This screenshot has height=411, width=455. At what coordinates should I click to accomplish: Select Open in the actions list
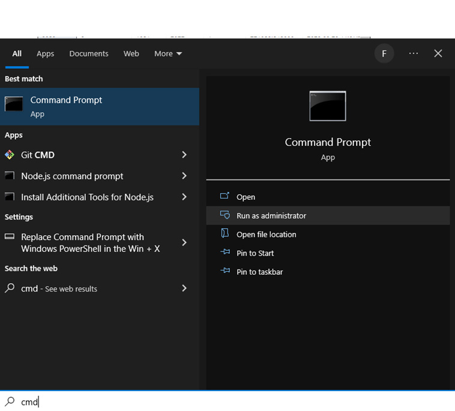(328, 197)
